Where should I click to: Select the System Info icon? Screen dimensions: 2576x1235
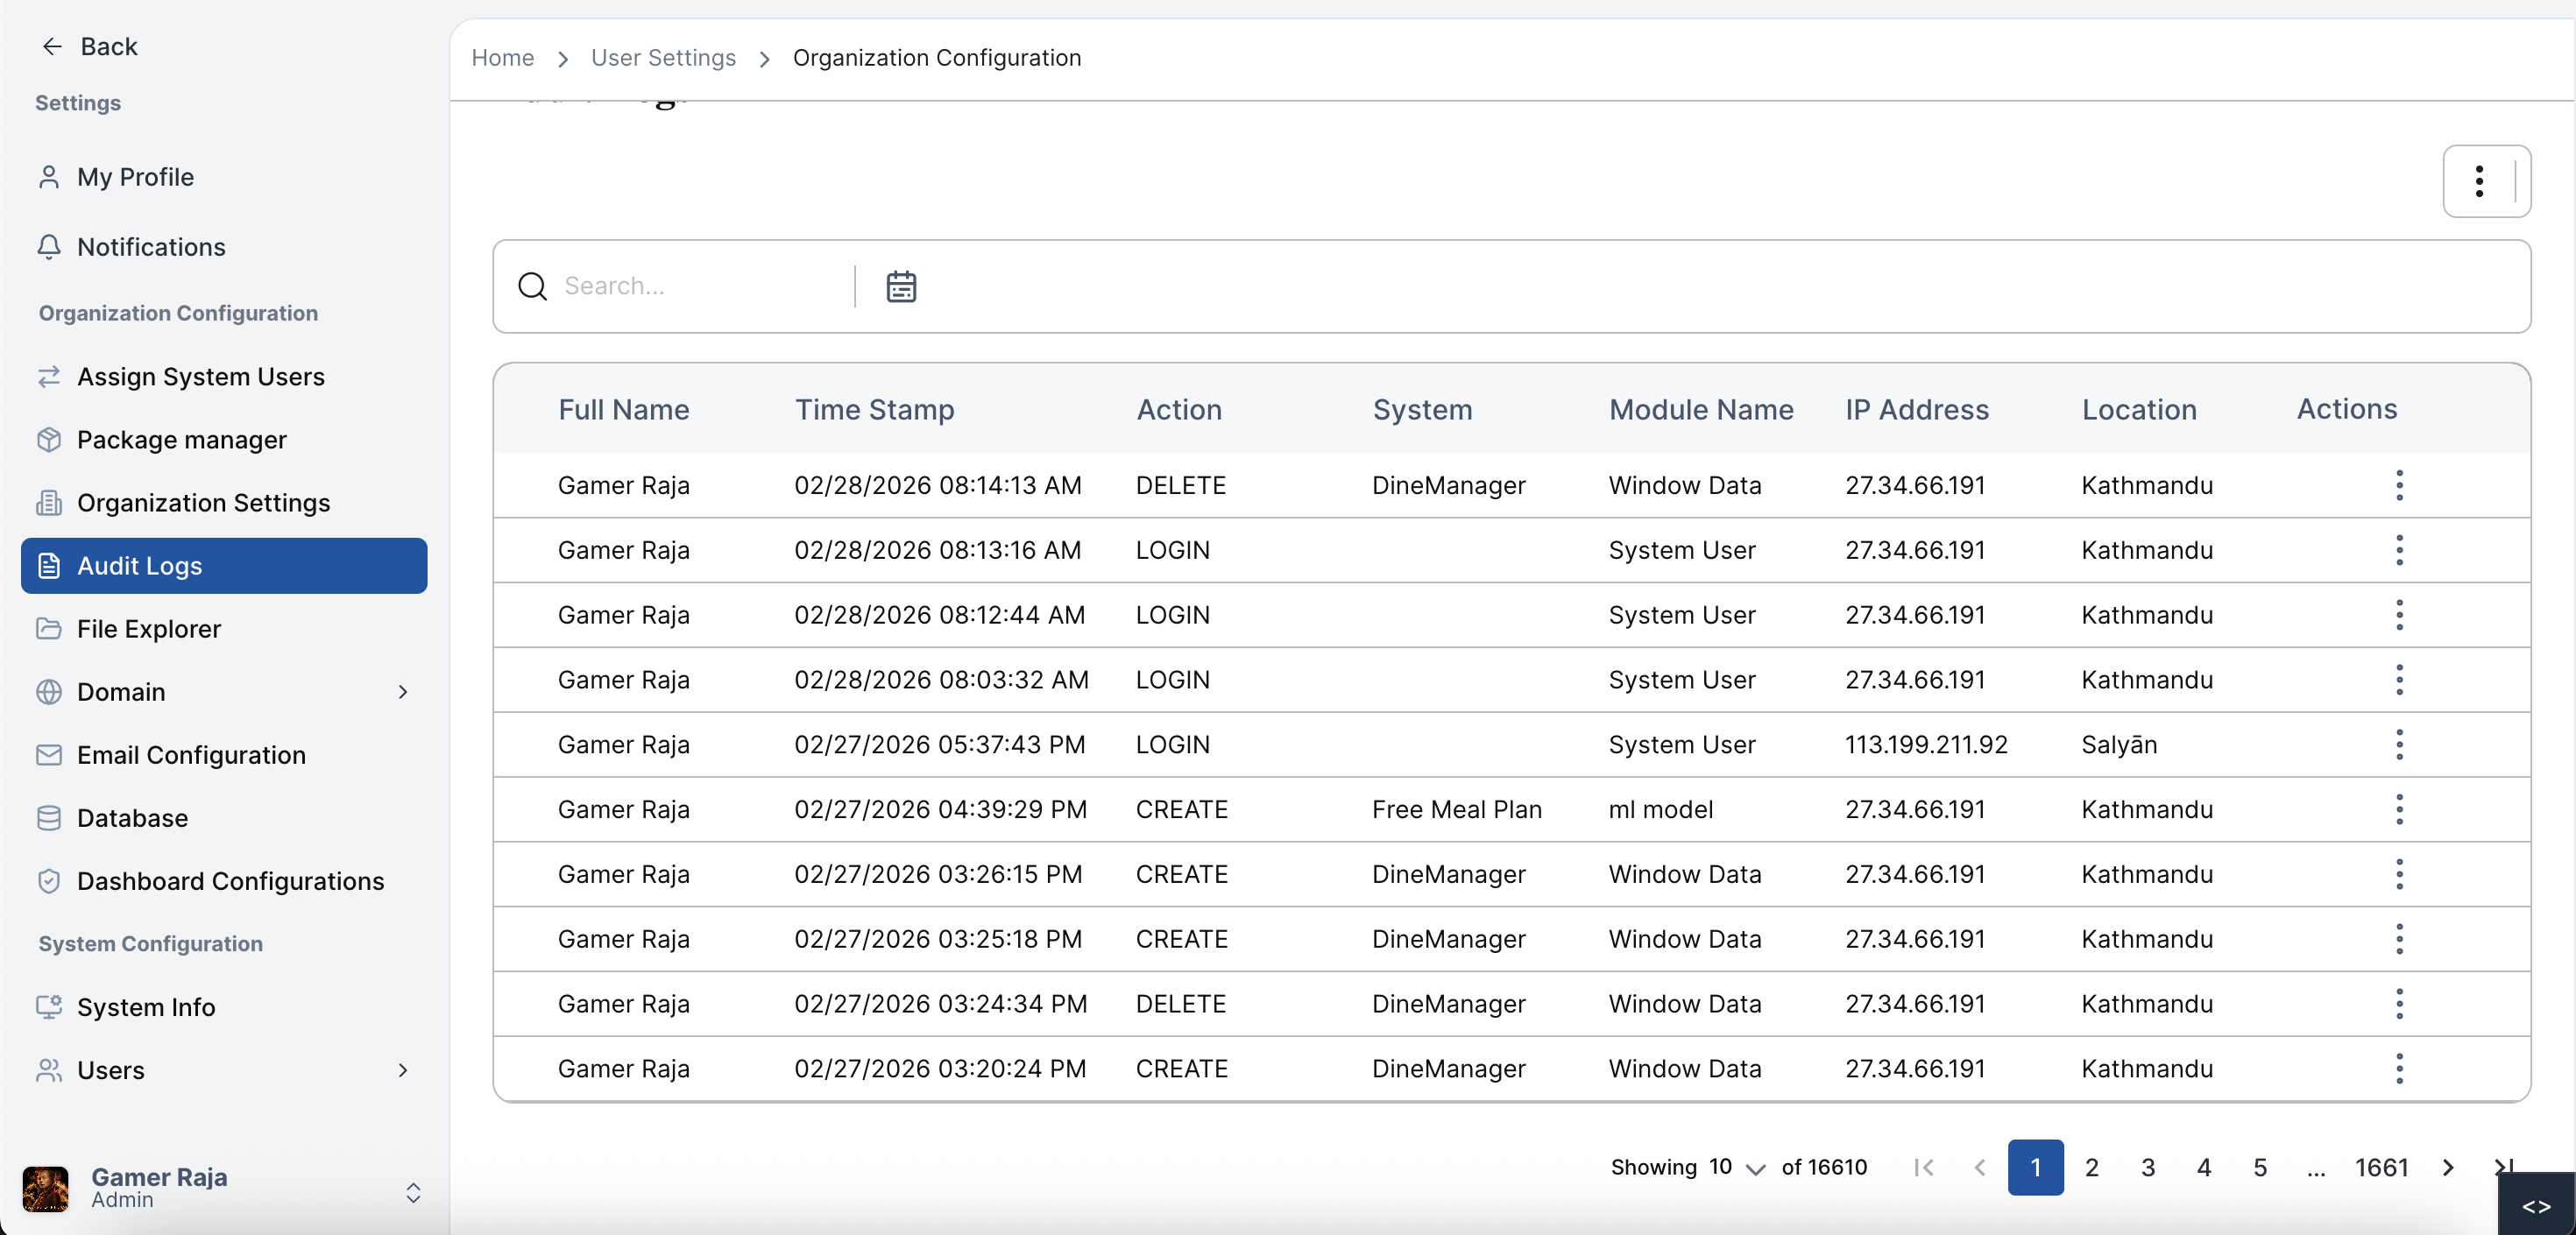coord(47,1006)
